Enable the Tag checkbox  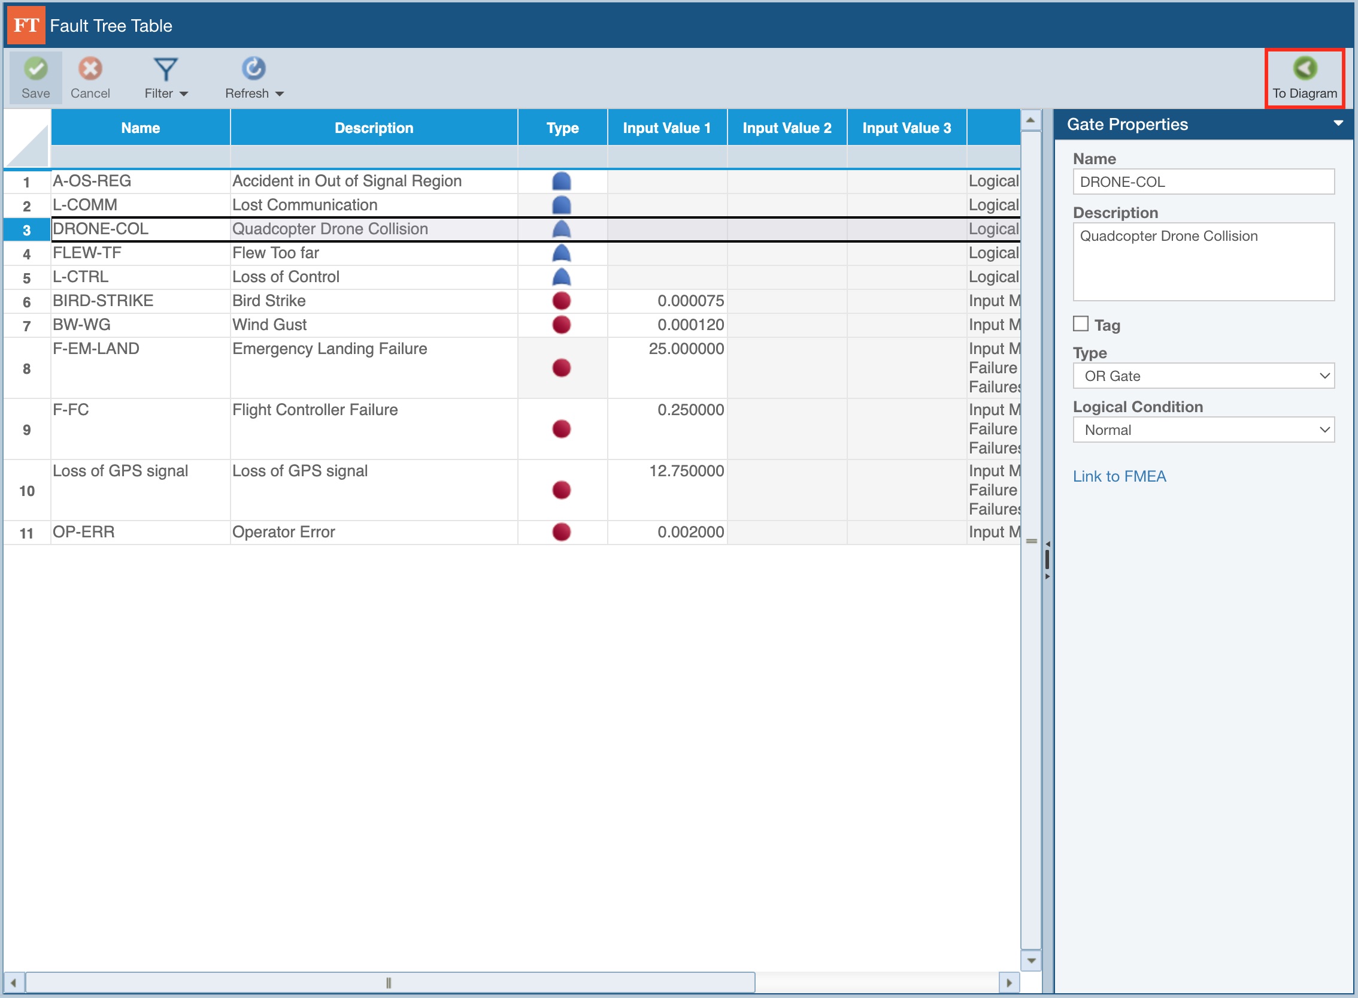click(x=1081, y=324)
